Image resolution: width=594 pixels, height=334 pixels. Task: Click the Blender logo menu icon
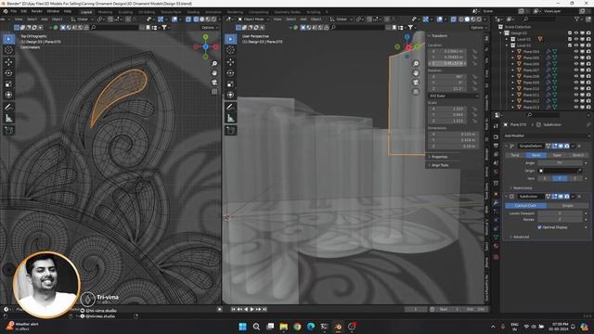(x=6, y=11)
